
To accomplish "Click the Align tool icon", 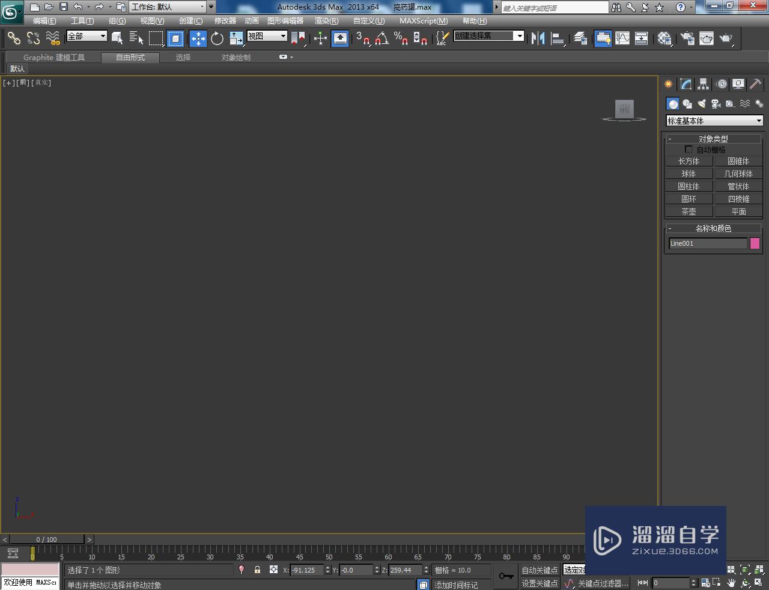I will (558, 38).
